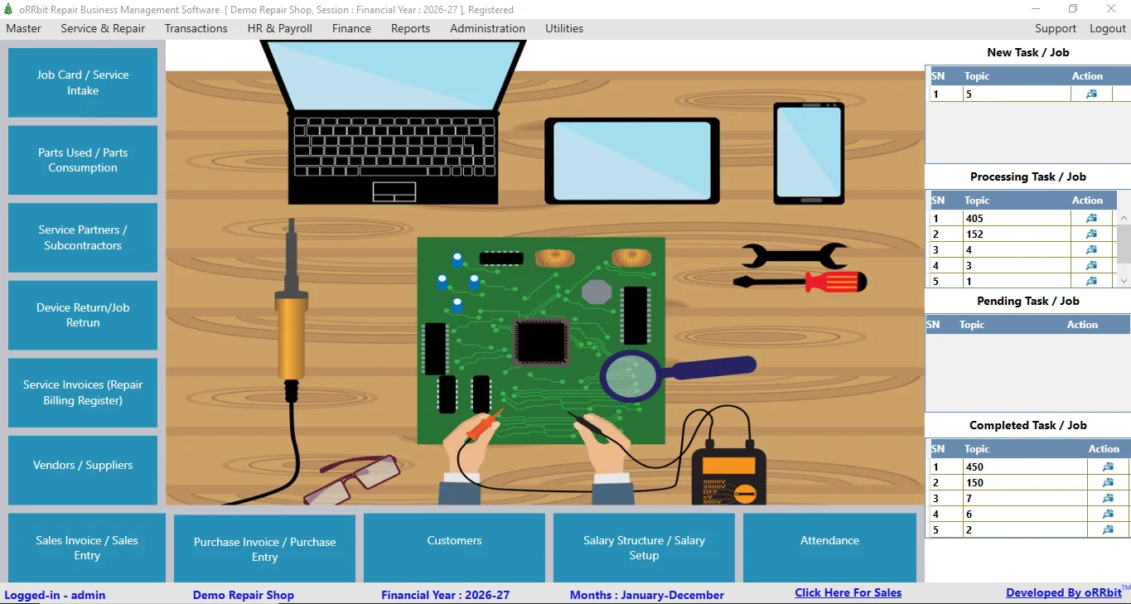Select topic cell 7 in Completed Task
Image resolution: width=1131 pixels, height=604 pixels.
[x=1024, y=498]
